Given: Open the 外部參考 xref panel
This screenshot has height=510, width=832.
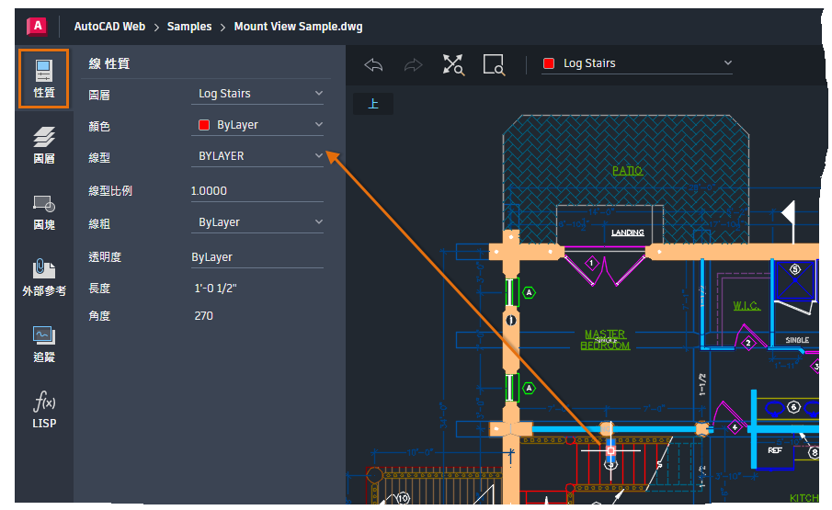Looking at the screenshot, I should 44,277.
